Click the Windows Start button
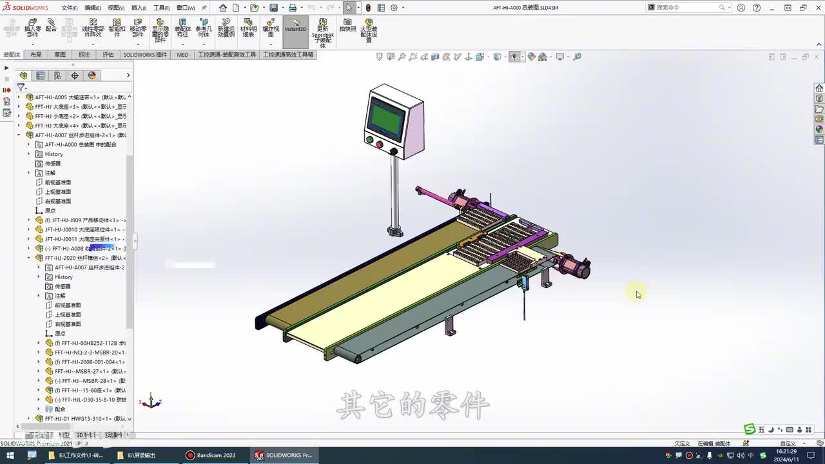Screen dimensions: 825x464 coord(10,455)
